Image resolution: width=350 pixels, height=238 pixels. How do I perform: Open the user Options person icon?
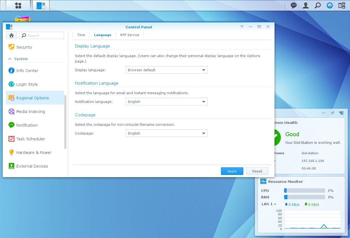tap(306, 5)
